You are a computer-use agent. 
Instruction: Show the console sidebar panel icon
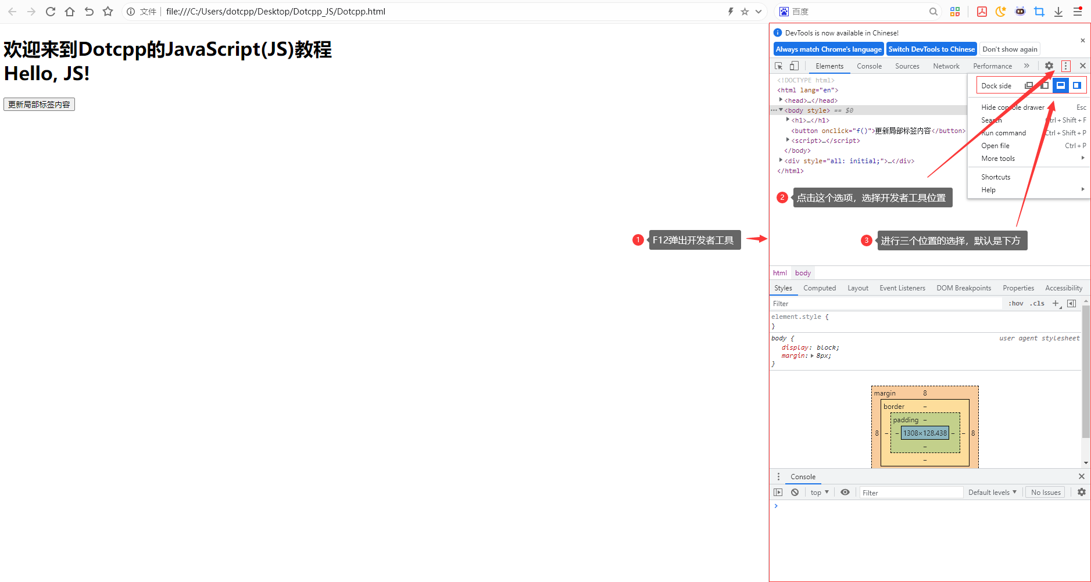778,493
